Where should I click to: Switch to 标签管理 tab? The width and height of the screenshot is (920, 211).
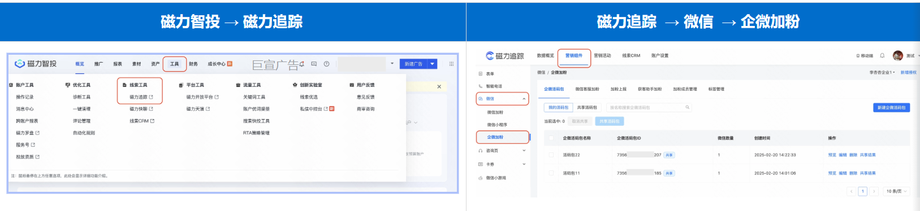pyautogui.click(x=716, y=89)
